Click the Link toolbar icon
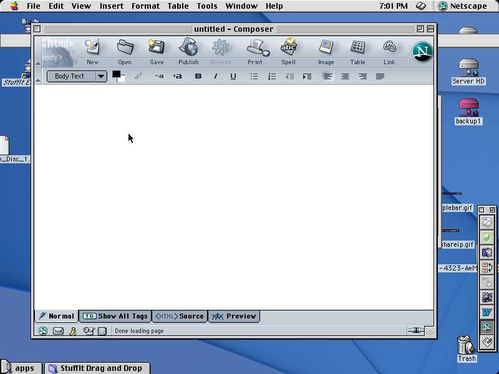 (x=389, y=49)
